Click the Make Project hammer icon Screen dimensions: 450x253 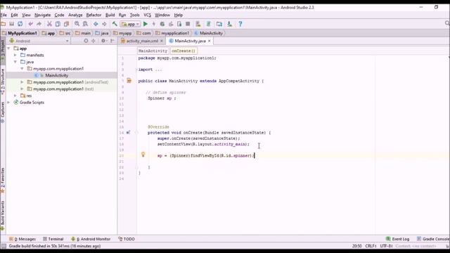click(115, 24)
